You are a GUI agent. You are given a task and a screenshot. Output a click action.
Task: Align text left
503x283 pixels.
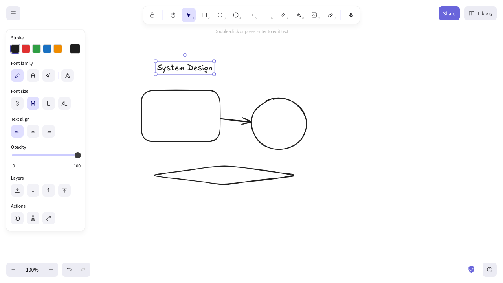pos(17,131)
